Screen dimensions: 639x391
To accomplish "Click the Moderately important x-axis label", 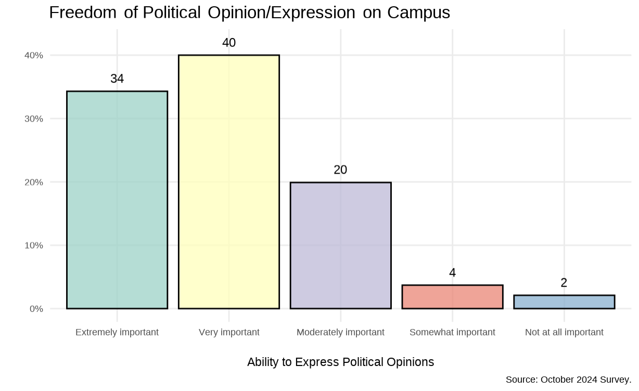I will (340, 332).
